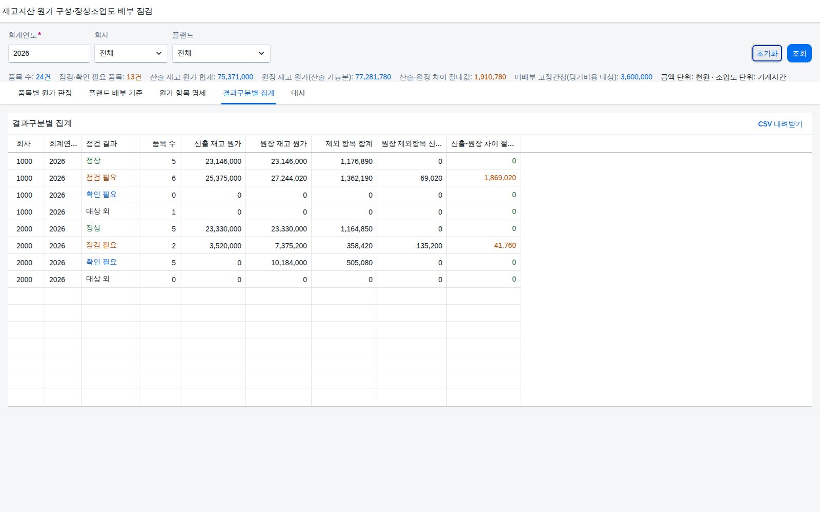Click the 회계연… column header
820x512 pixels.
(x=63, y=144)
